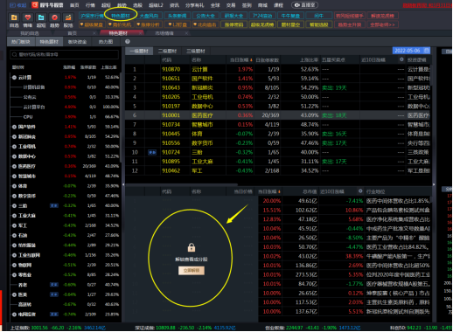Open the 自选 yellow folder icon

(x=14, y=17)
